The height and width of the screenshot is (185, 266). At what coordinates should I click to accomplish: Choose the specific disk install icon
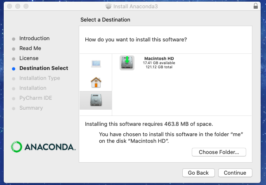(96, 100)
